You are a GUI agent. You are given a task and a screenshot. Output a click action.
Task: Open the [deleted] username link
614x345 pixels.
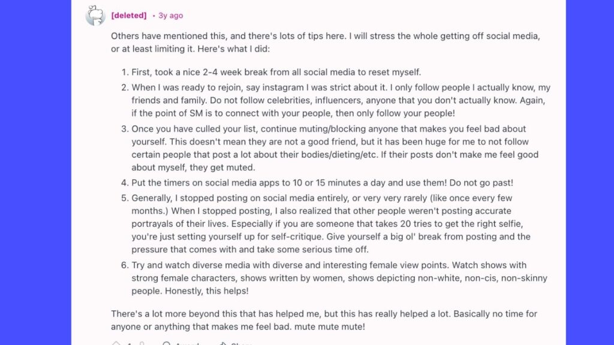point(129,16)
